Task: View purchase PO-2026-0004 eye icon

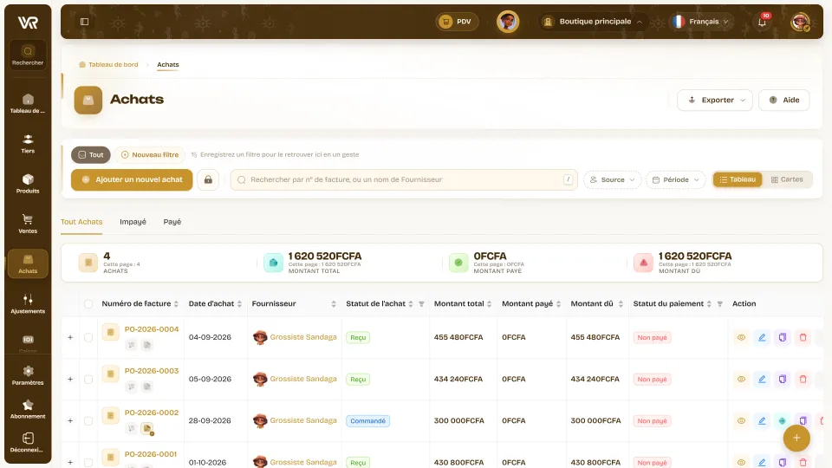Action: pyautogui.click(x=741, y=337)
